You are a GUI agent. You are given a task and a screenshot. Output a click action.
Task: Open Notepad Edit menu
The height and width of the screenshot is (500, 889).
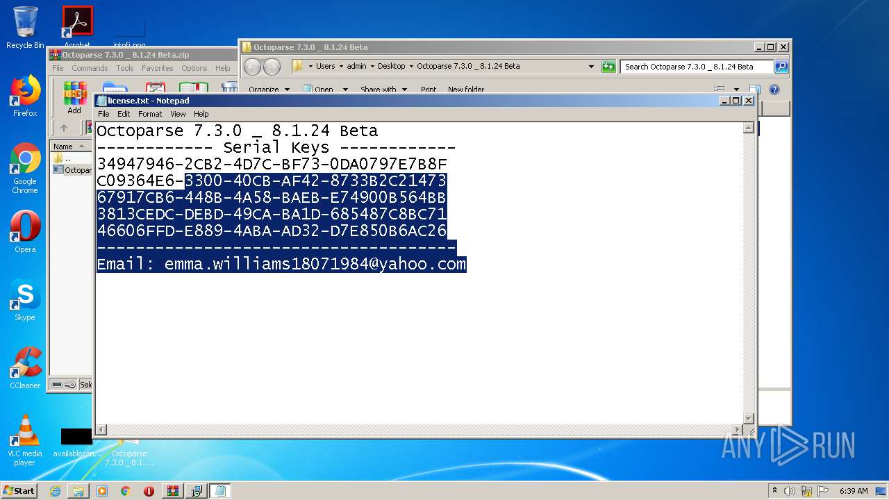124,114
